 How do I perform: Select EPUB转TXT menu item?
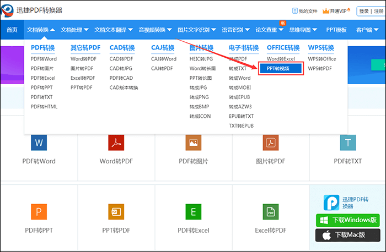[242, 117]
